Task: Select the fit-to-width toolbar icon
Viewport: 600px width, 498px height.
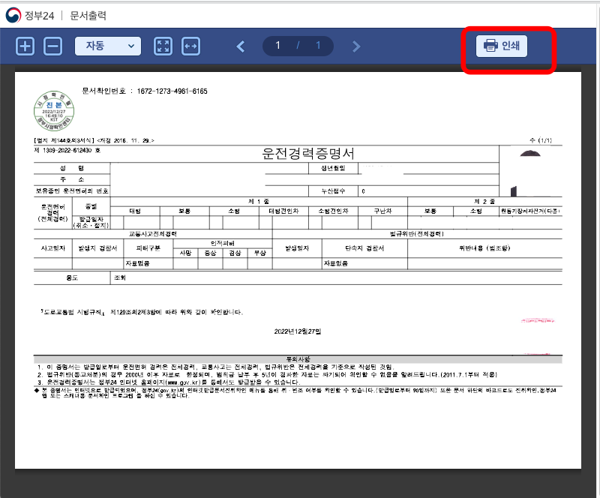Action: point(191,46)
